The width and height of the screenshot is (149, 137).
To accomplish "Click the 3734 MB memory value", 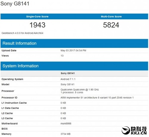I will (66, 134).
